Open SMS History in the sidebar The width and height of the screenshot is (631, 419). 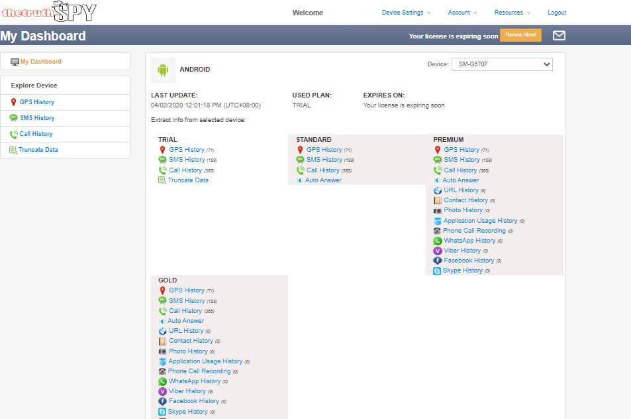point(38,117)
